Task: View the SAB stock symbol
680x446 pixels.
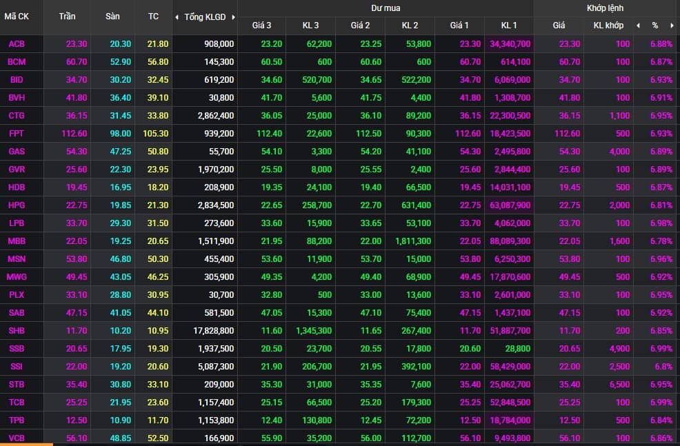Action: [17, 313]
